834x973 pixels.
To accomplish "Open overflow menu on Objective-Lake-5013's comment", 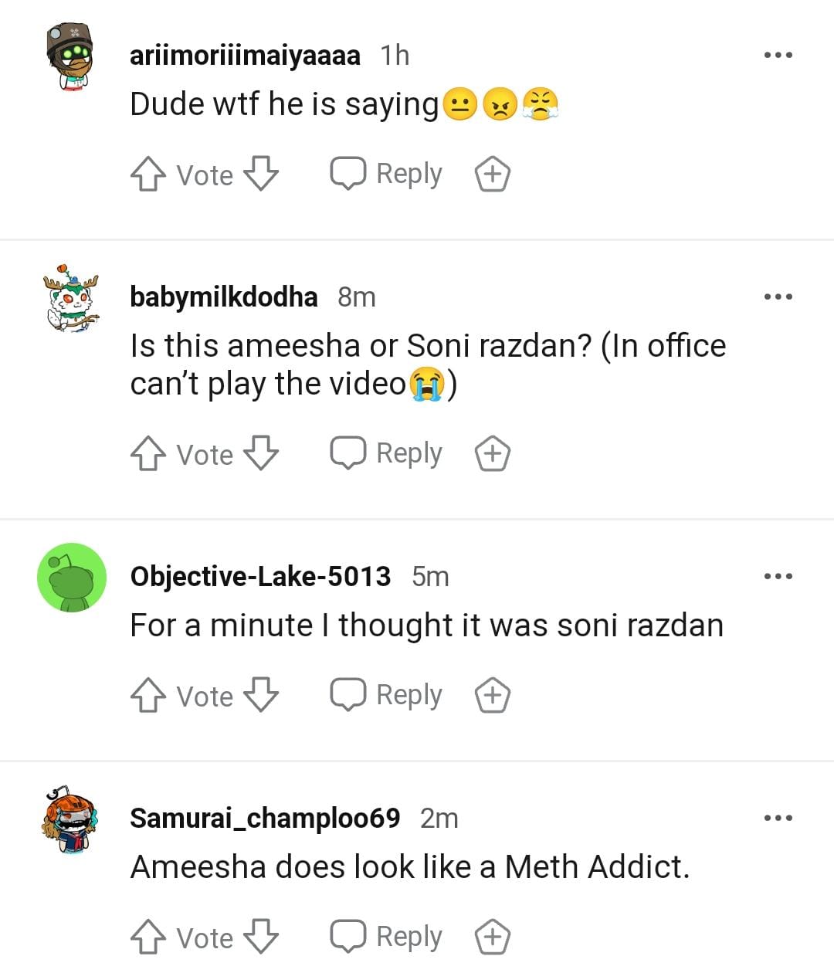I will point(778,576).
